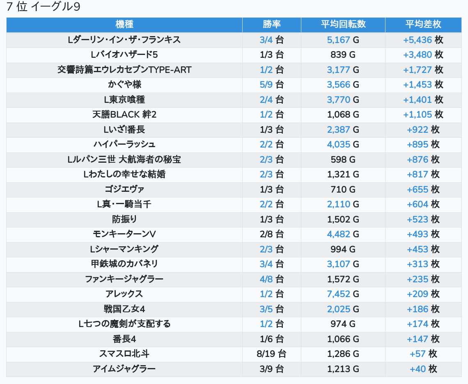
Task: Click the 平均差枚 column header
Action: coord(423,24)
